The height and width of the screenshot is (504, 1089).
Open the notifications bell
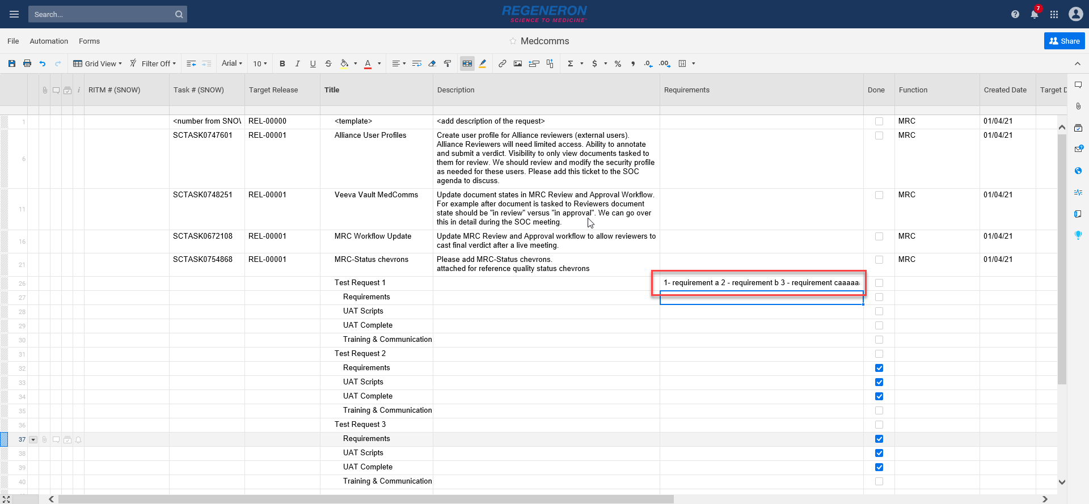coord(1035,14)
